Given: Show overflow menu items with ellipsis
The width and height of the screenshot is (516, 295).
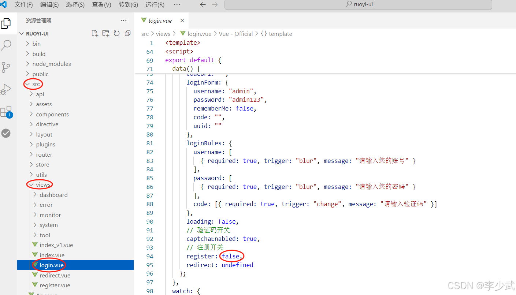Looking at the screenshot, I should 177,5.
